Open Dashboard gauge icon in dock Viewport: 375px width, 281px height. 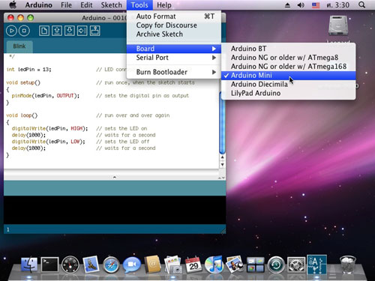70,265
